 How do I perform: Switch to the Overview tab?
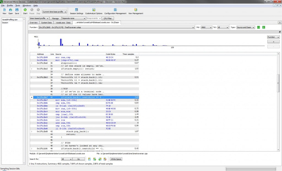pos(34,23)
